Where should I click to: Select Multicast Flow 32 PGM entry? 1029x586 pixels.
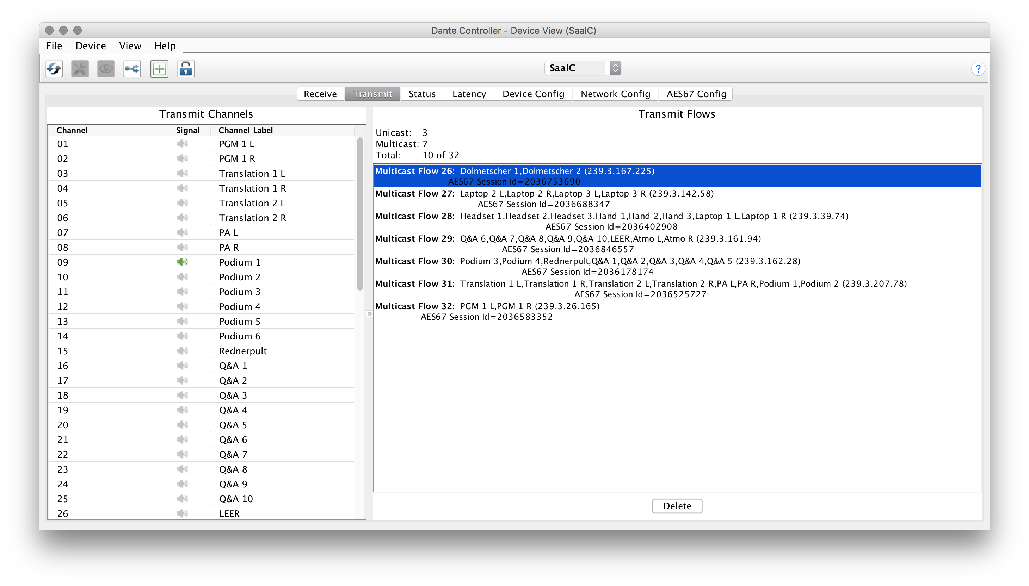click(487, 311)
